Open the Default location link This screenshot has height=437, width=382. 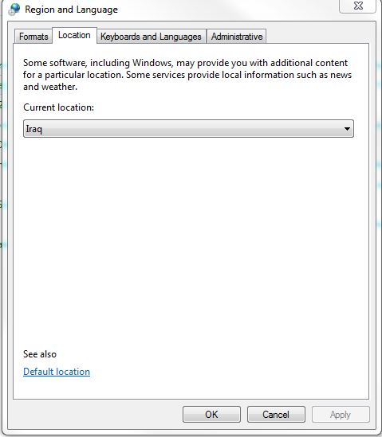(x=57, y=372)
